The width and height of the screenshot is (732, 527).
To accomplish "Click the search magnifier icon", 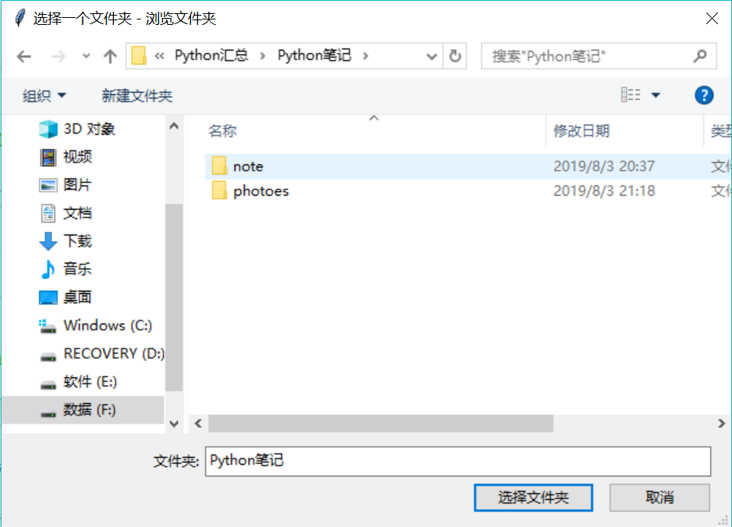I will (700, 56).
